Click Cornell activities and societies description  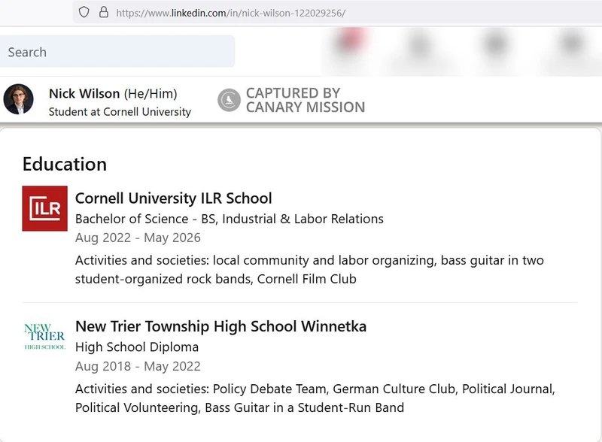click(309, 269)
